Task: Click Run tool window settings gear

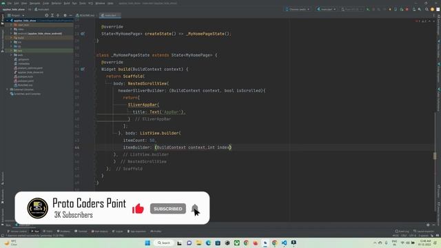Action: tap(428, 225)
